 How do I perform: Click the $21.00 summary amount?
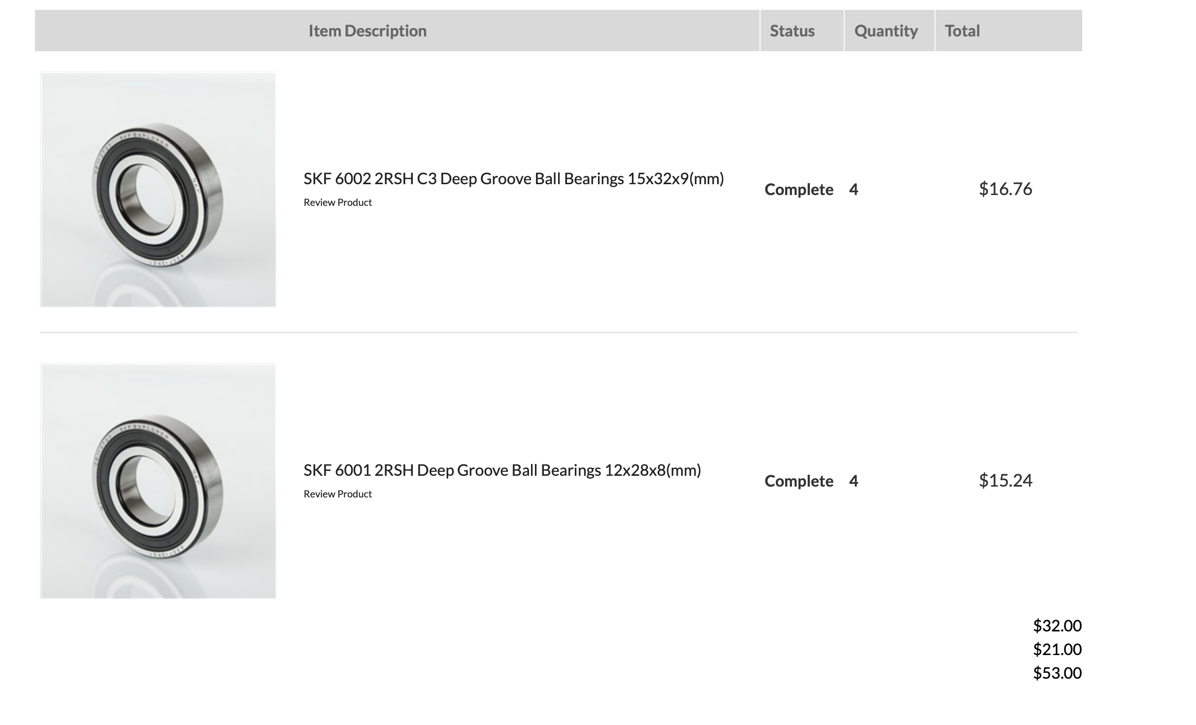tap(1057, 650)
